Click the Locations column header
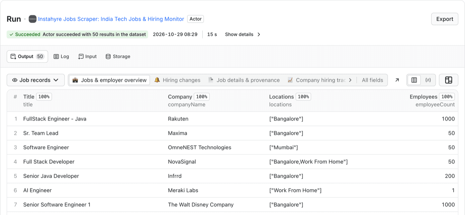This screenshot has height=215, width=465. 281,97
